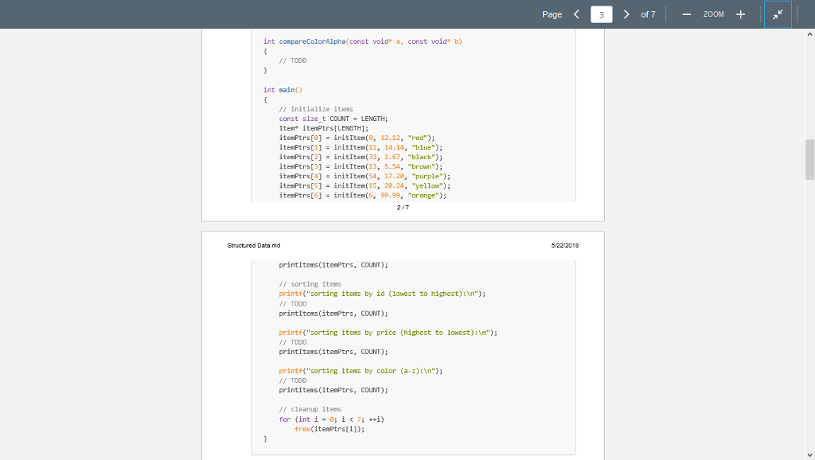Screen dimensions: 815x460
Task: Click the 'Structured Data.md' page header
Action: tap(252, 245)
